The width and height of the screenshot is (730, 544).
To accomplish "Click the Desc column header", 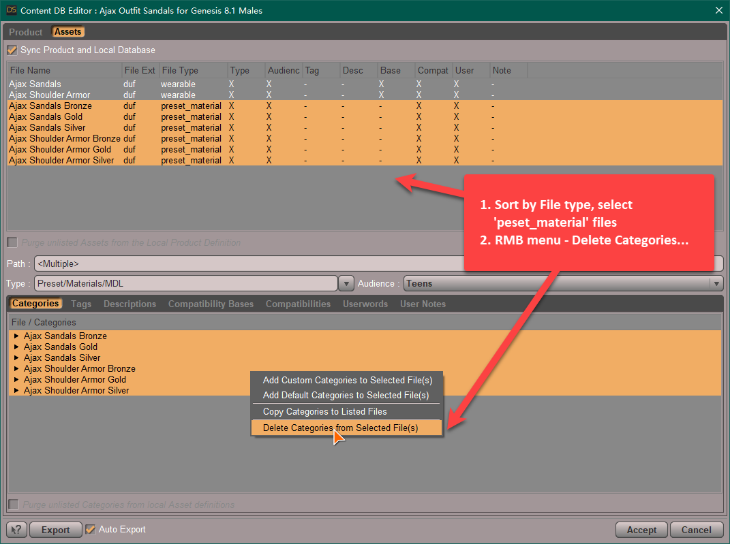I will [x=359, y=70].
